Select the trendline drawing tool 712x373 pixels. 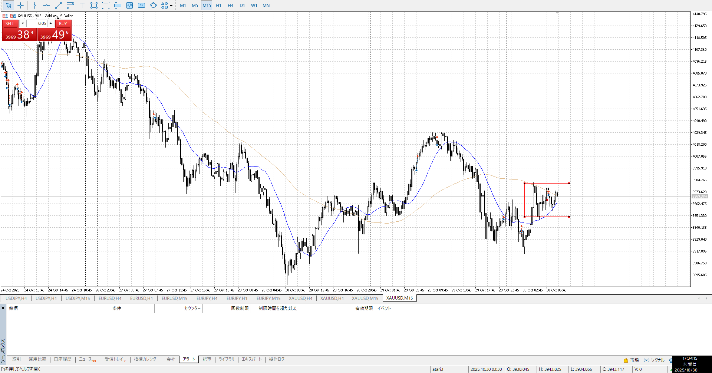58,5
